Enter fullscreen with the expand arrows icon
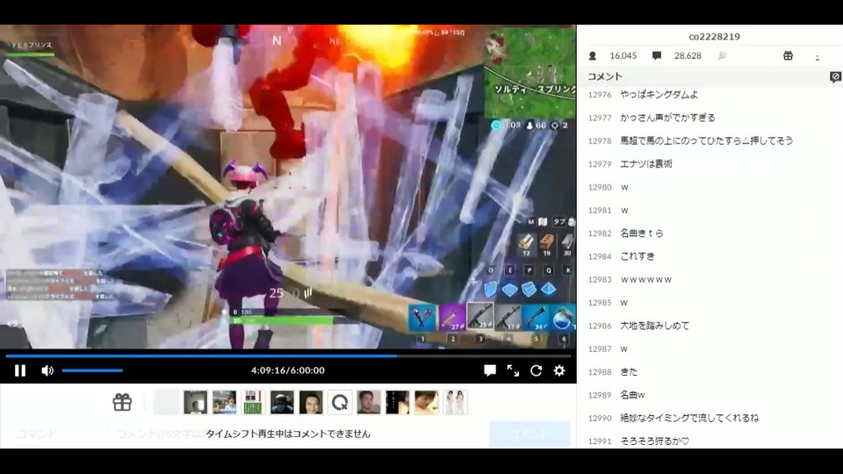 pyautogui.click(x=513, y=370)
